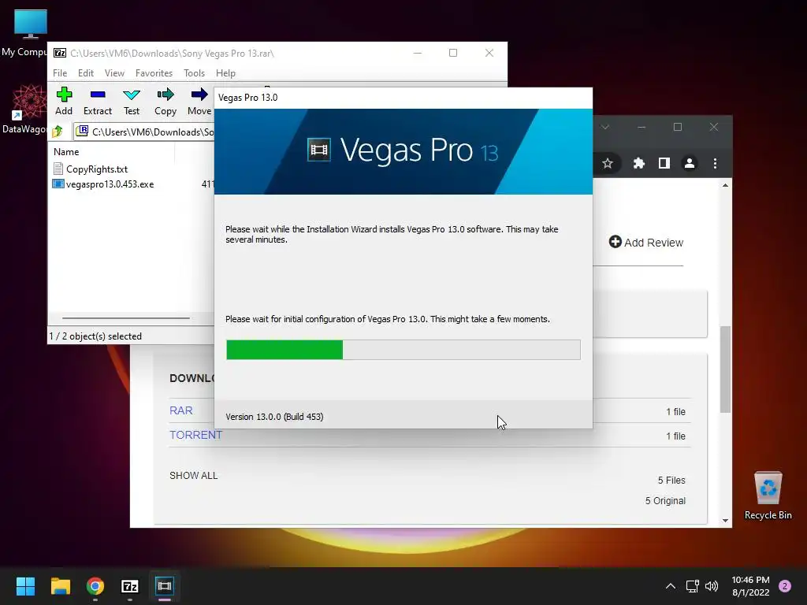Click the installer progress bar

click(403, 350)
